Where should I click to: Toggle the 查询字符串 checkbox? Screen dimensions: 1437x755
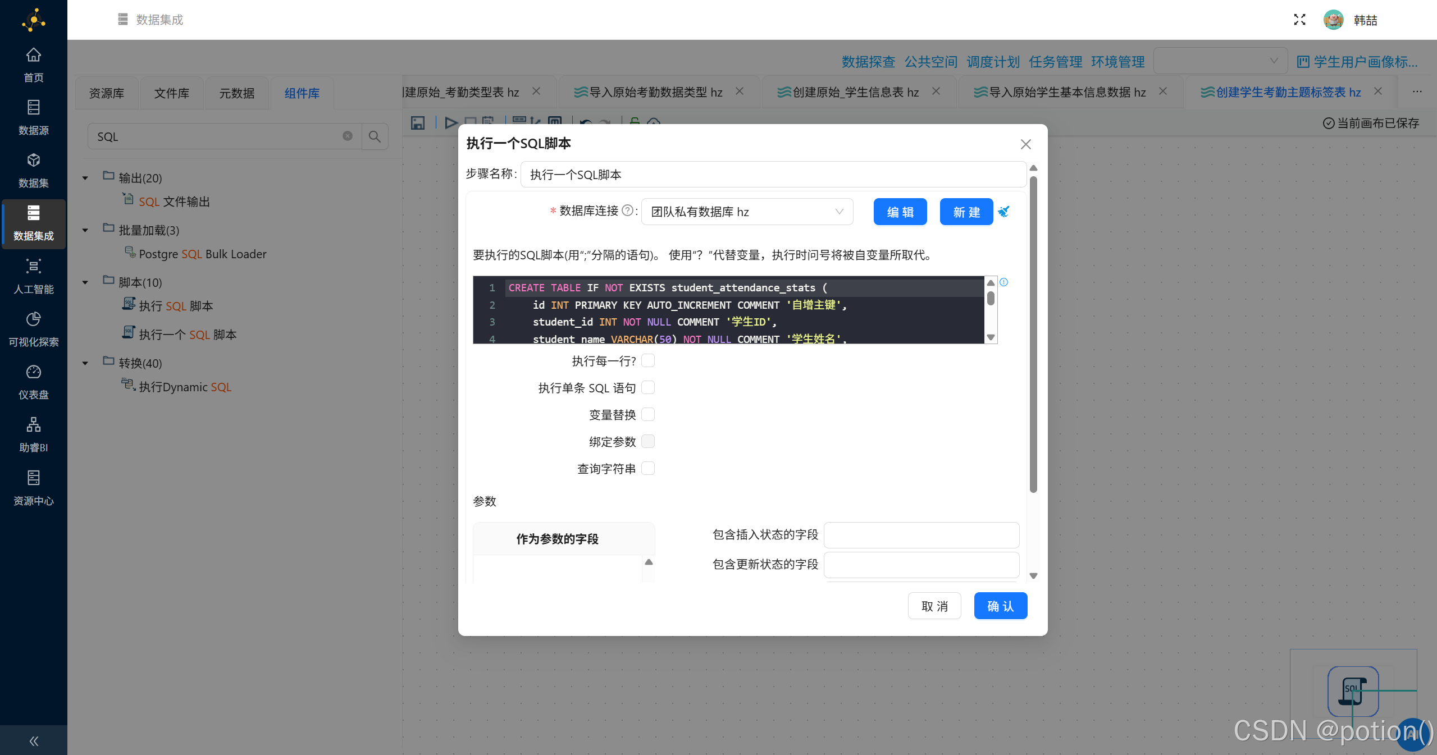648,468
